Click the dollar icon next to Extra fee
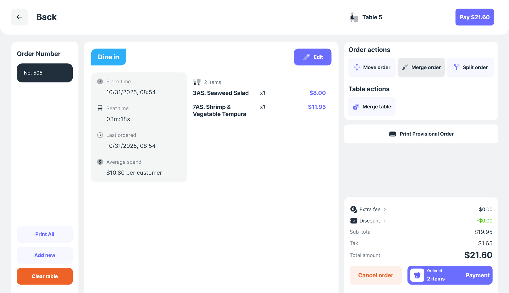Viewport: 509px width, 293px height. 353,209
